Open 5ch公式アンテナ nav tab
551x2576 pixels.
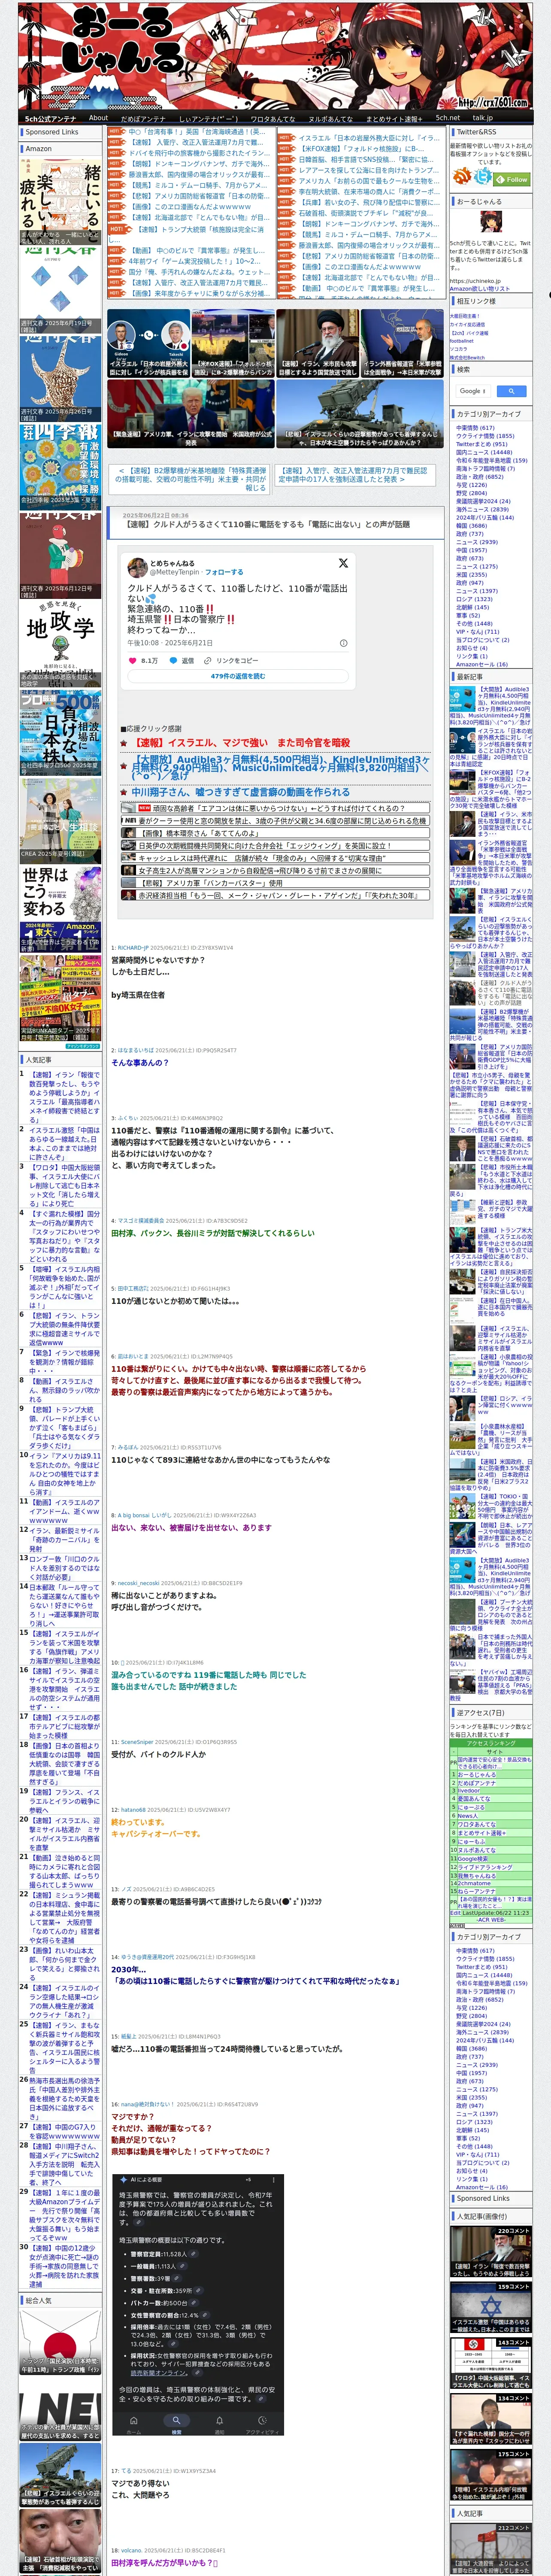pyautogui.click(x=51, y=118)
